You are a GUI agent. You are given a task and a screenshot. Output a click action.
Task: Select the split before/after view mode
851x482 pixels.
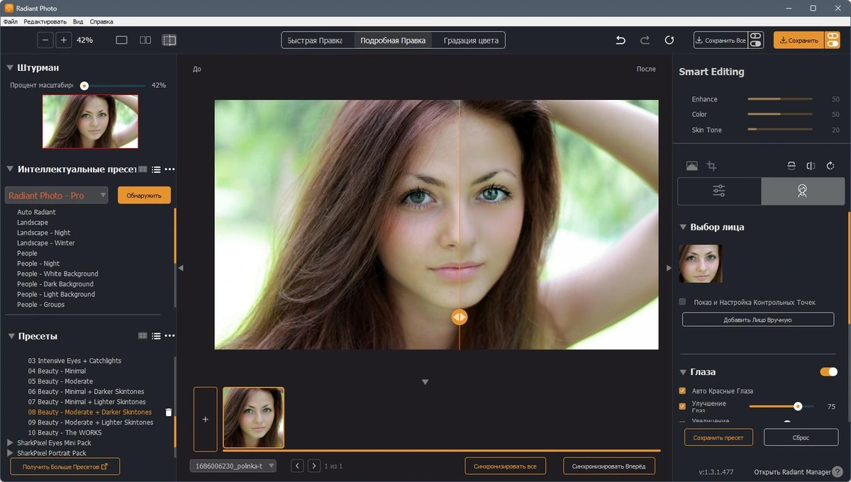[169, 40]
